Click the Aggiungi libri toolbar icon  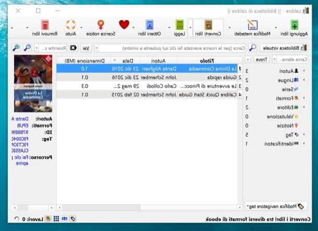tap(294, 25)
